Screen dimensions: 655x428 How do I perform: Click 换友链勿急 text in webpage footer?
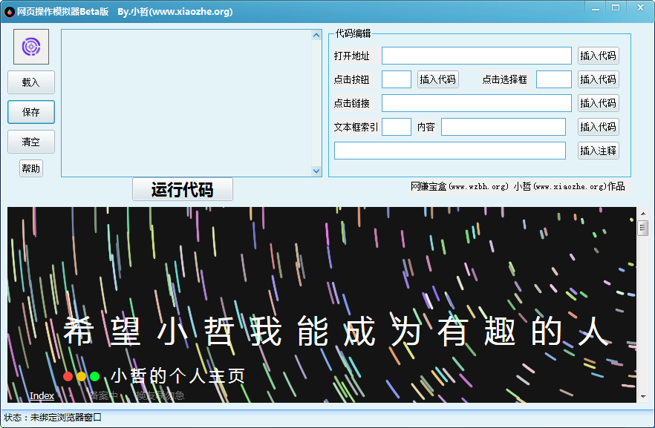160,395
